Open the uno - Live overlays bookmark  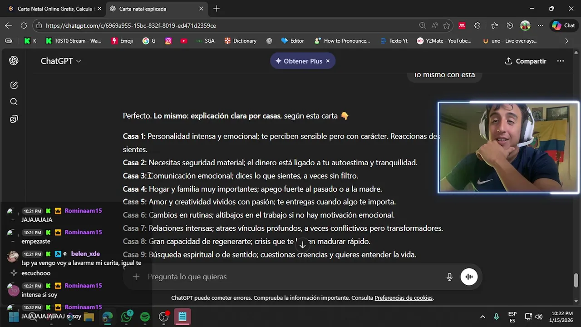coord(510,41)
